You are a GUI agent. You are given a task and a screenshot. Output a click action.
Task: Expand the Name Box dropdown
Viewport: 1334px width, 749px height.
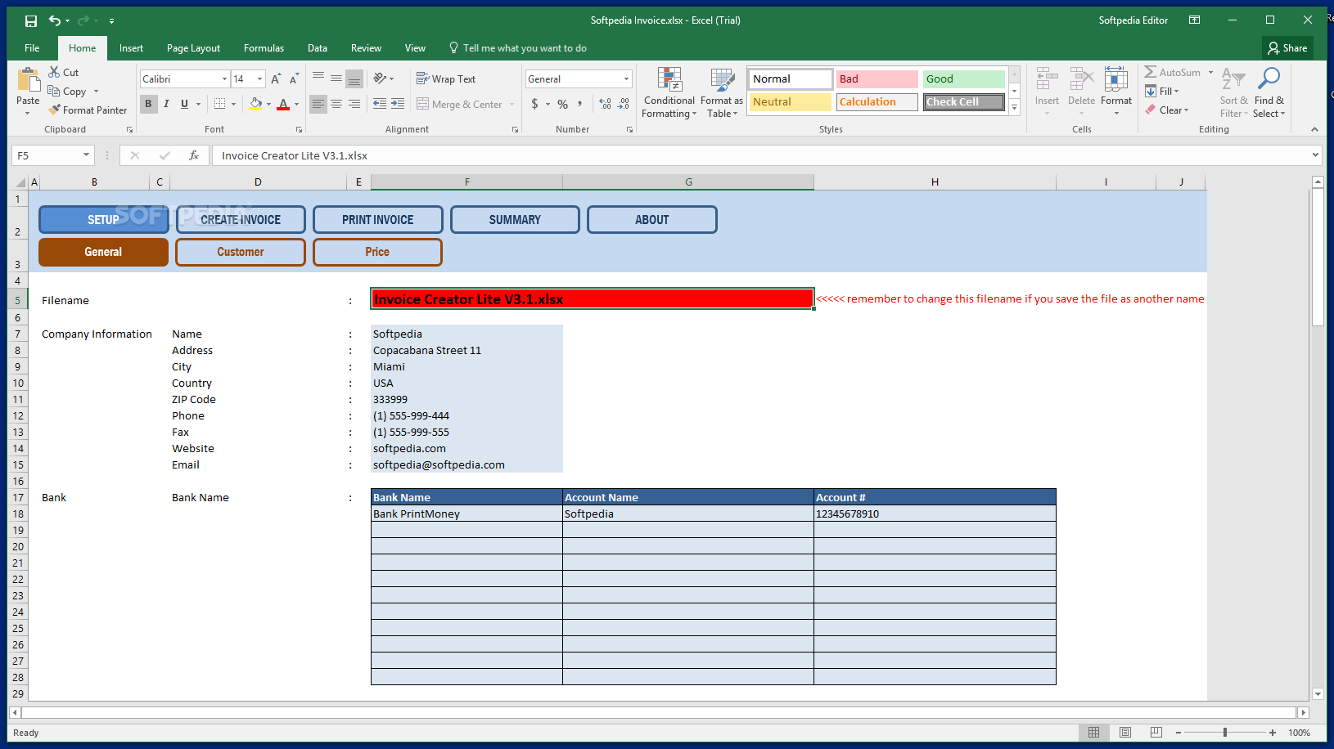click(x=86, y=155)
